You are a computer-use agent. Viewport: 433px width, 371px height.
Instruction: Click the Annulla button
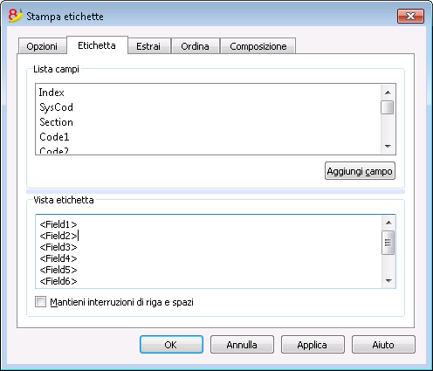pyautogui.click(x=242, y=345)
